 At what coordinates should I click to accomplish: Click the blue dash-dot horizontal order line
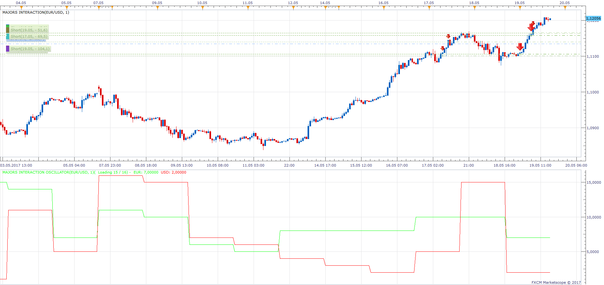click(290, 44)
